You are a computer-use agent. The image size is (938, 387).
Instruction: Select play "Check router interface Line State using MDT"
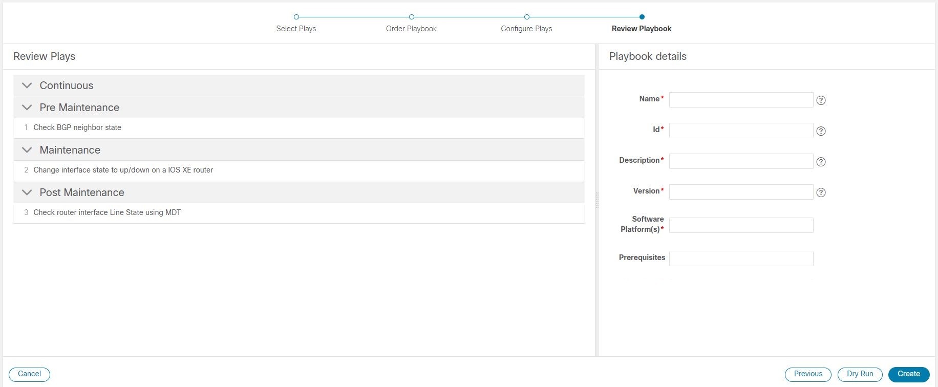299,213
